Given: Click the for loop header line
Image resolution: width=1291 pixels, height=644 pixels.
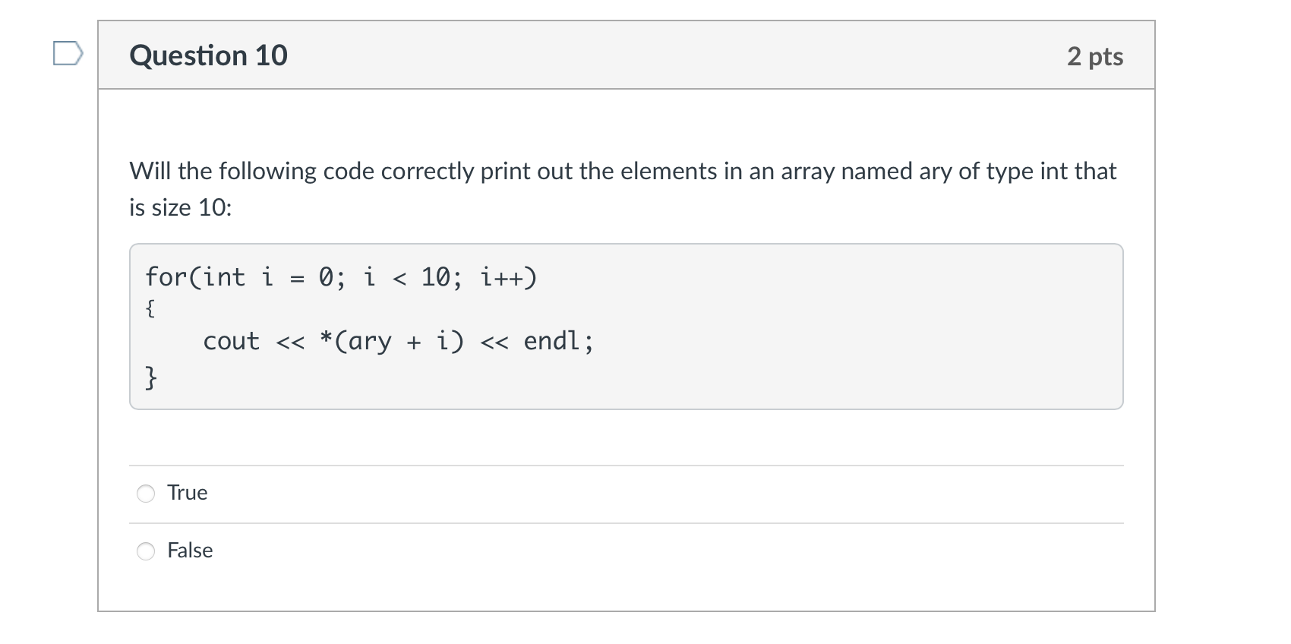Looking at the screenshot, I should click(x=341, y=277).
